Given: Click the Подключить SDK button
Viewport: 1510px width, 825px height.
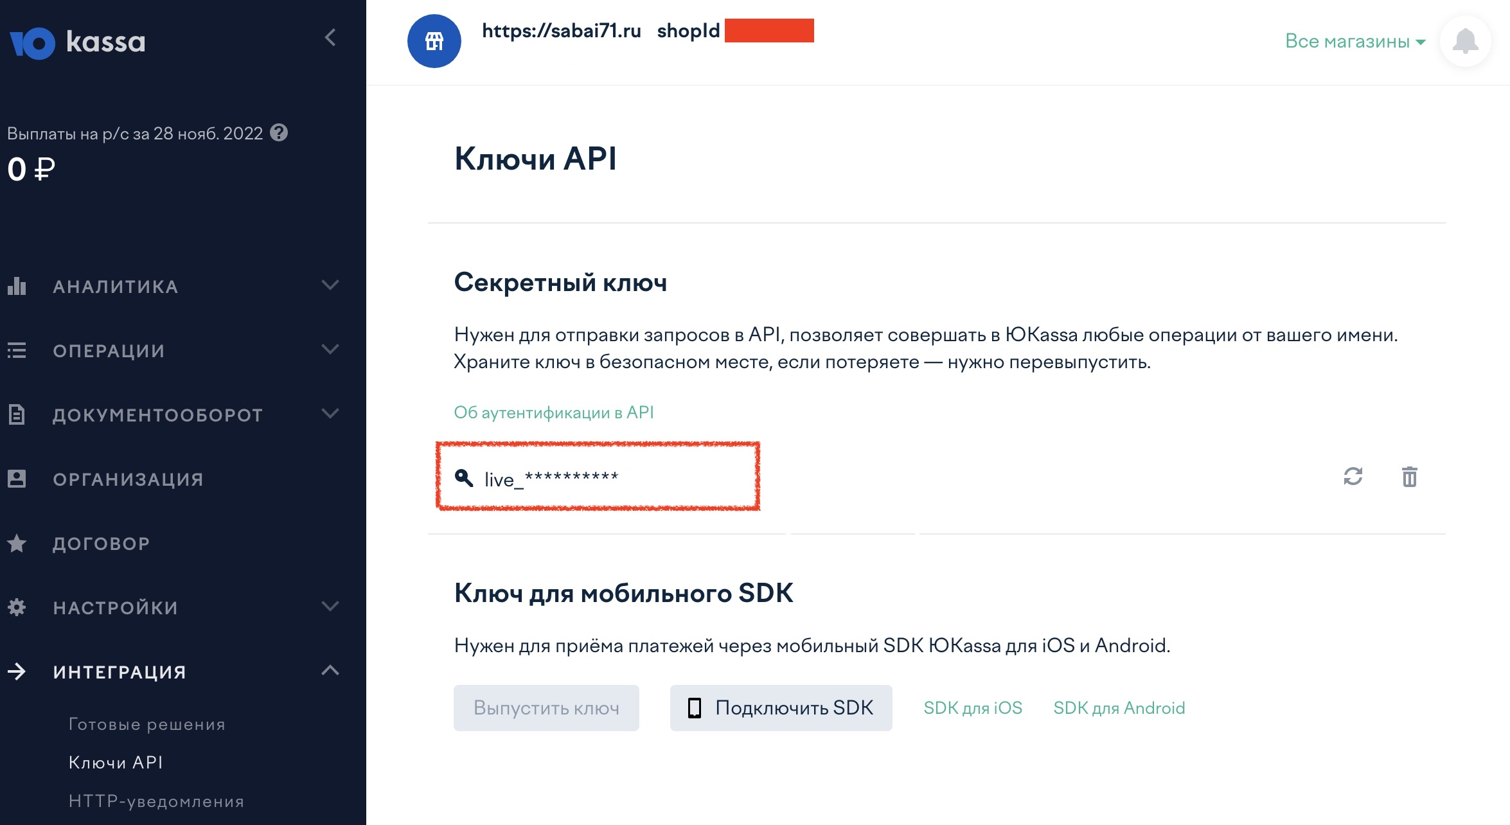Looking at the screenshot, I should point(781,708).
